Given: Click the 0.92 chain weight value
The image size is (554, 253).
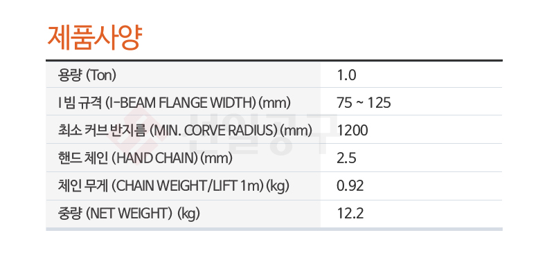Looking at the screenshot, I should [350, 187].
